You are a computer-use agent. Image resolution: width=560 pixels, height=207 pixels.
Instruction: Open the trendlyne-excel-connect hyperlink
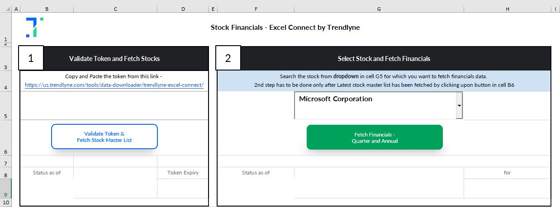(114, 85)
